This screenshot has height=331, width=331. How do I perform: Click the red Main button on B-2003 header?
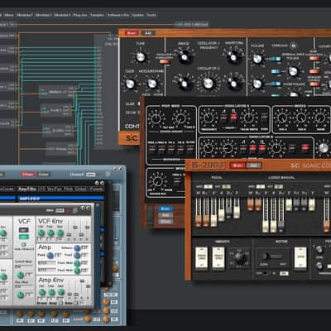237,165
